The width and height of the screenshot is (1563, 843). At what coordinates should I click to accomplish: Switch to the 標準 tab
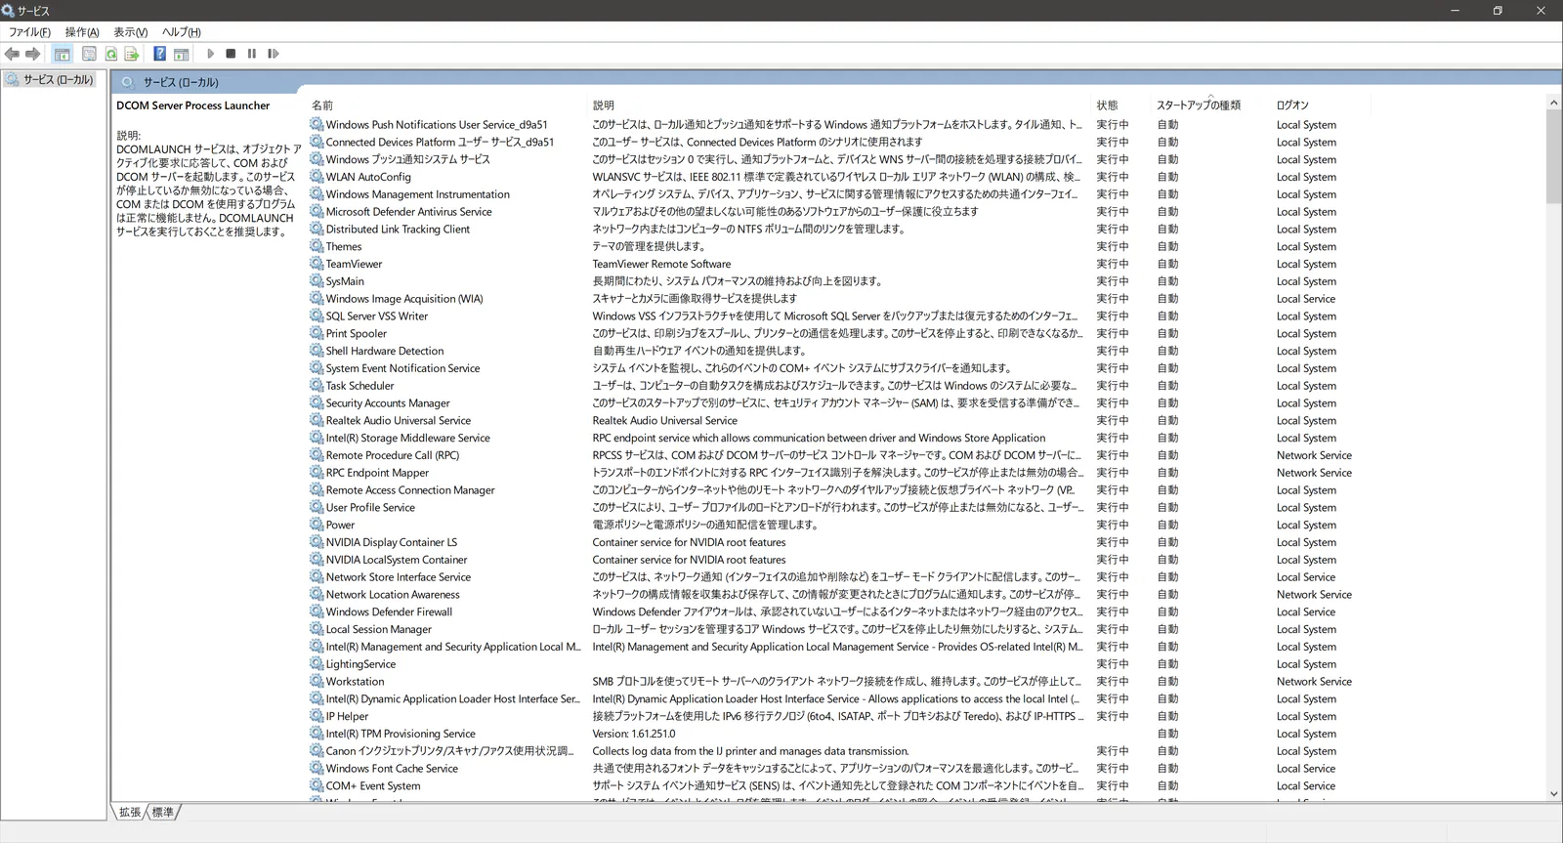pyautogui.click(x=163, y=812)
